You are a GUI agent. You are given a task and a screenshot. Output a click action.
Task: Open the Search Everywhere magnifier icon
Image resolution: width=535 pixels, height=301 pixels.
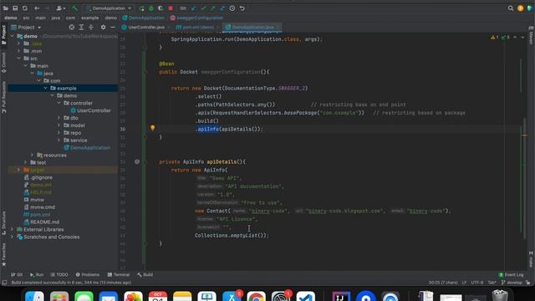[511, 8]
